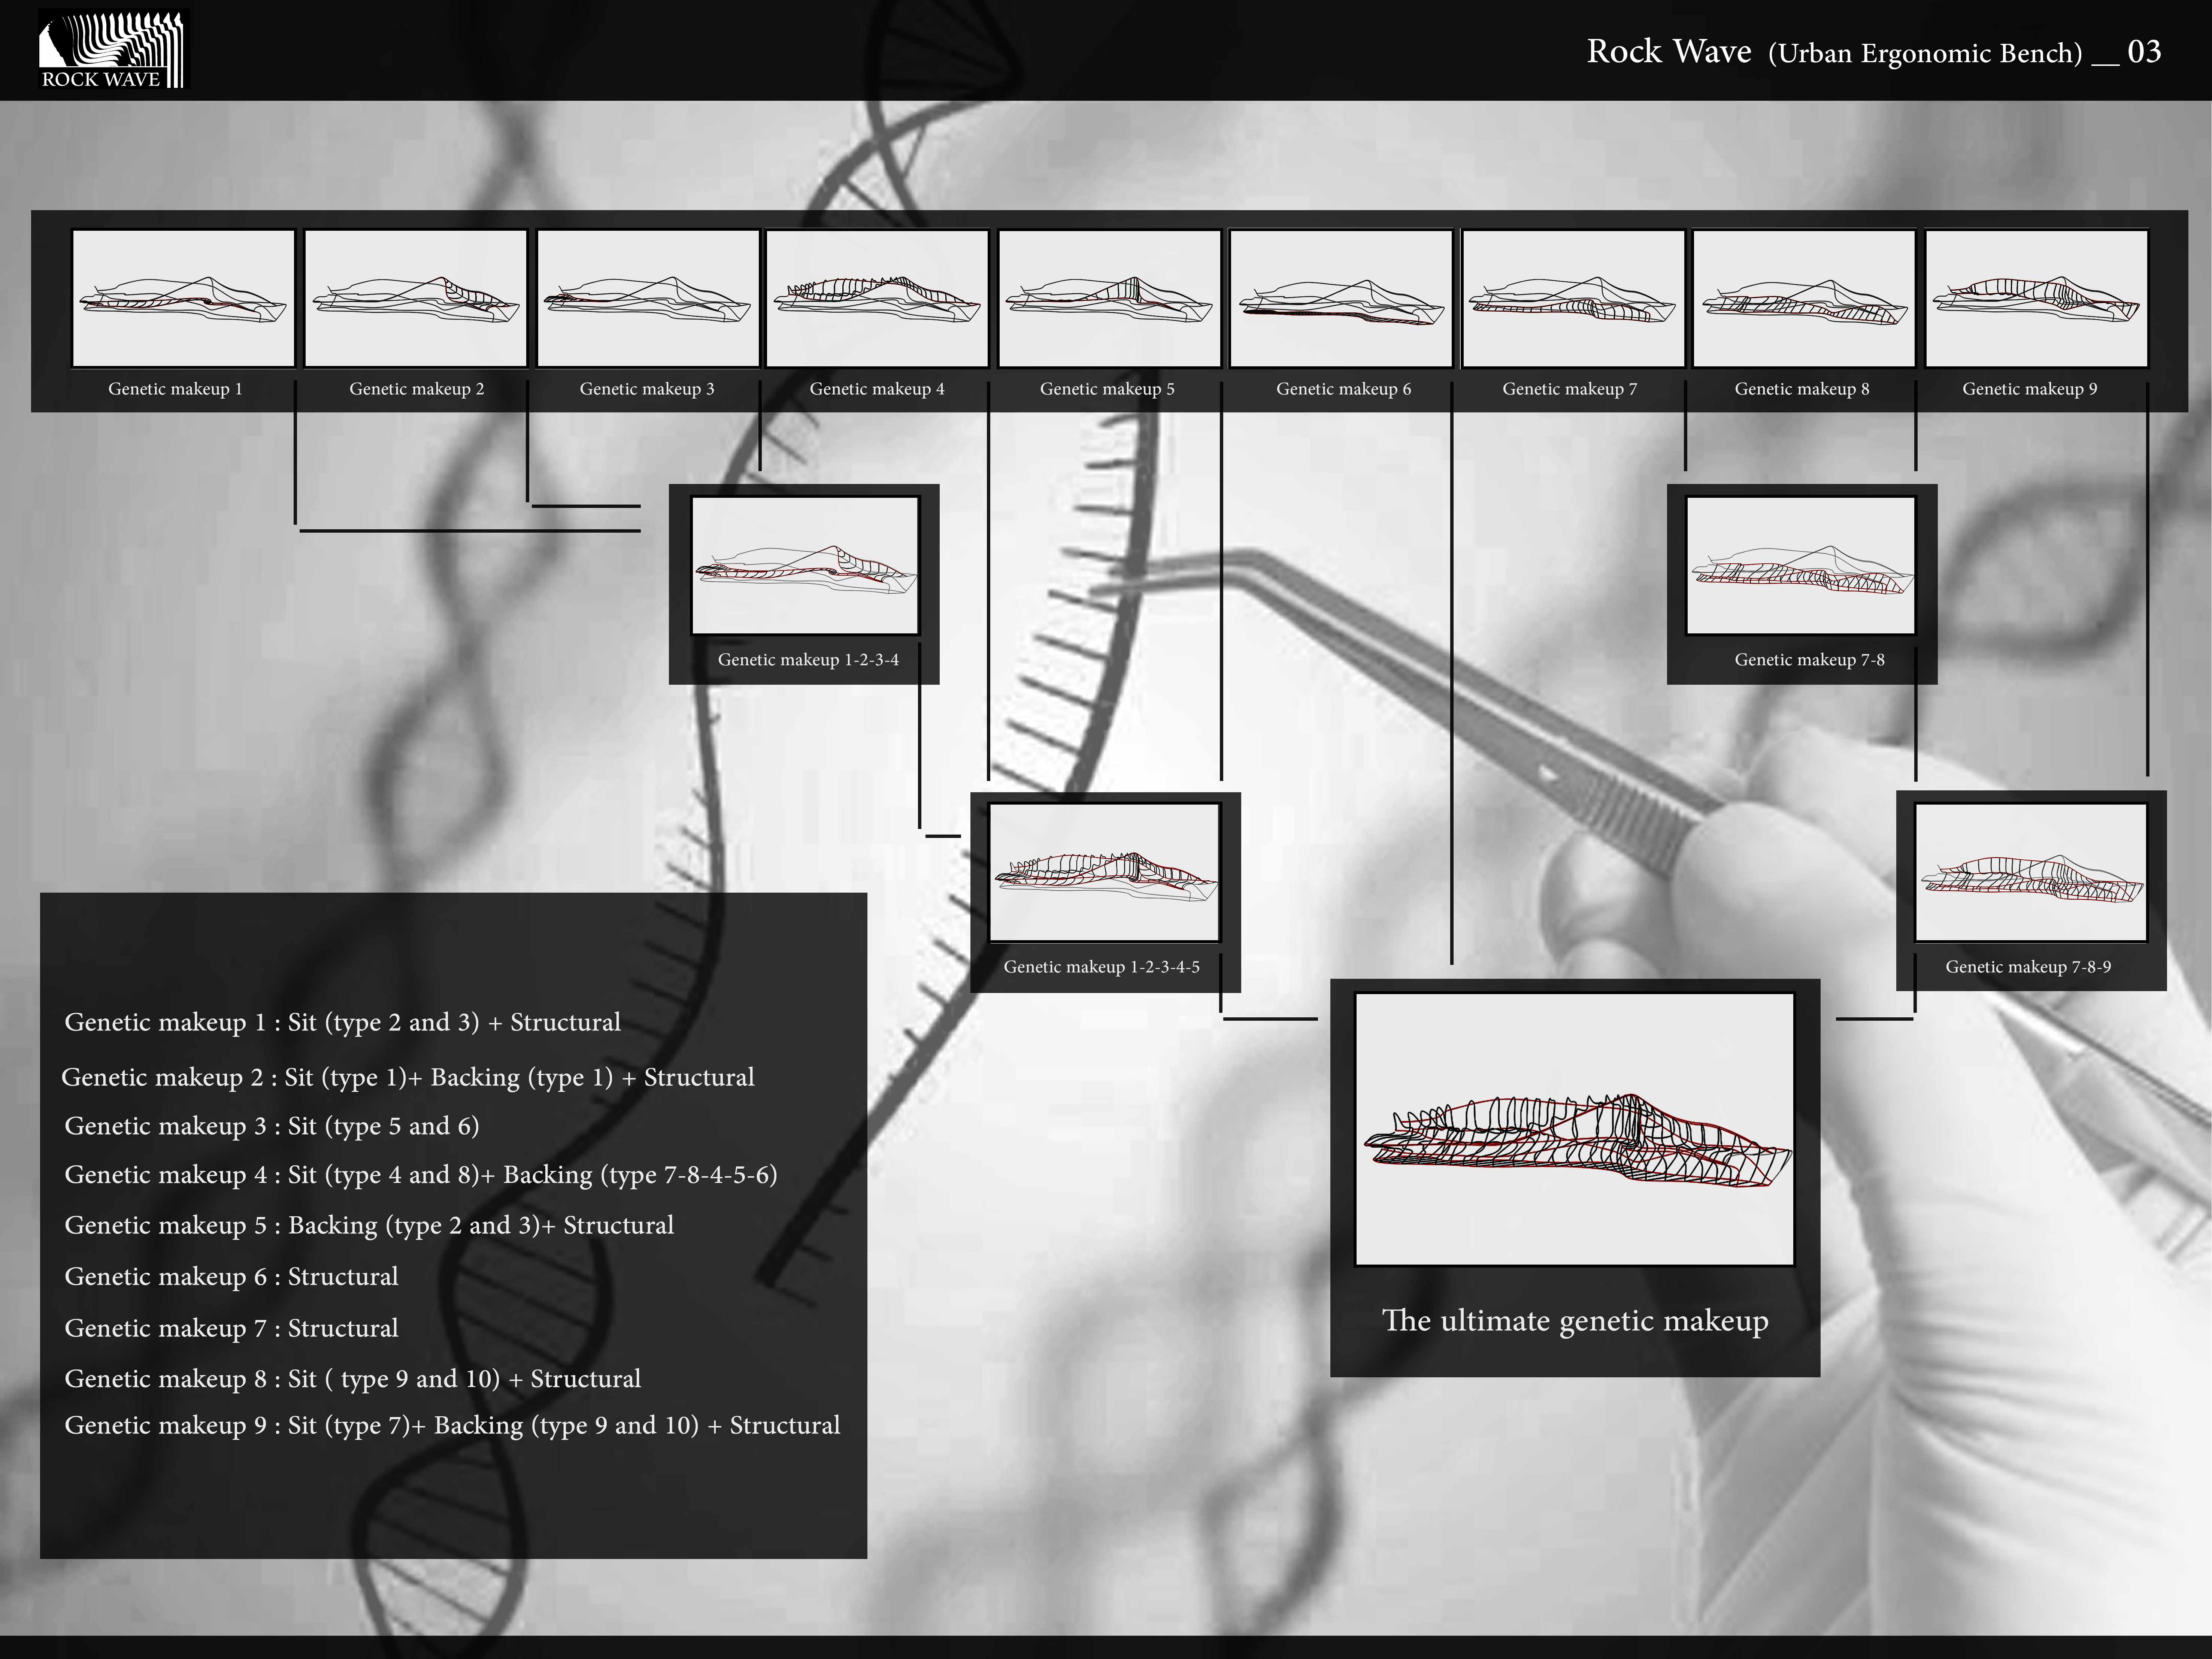Click the Rock Wave title text
This screenshot has height=1659, width=2212.
(x=1669, y=51)
